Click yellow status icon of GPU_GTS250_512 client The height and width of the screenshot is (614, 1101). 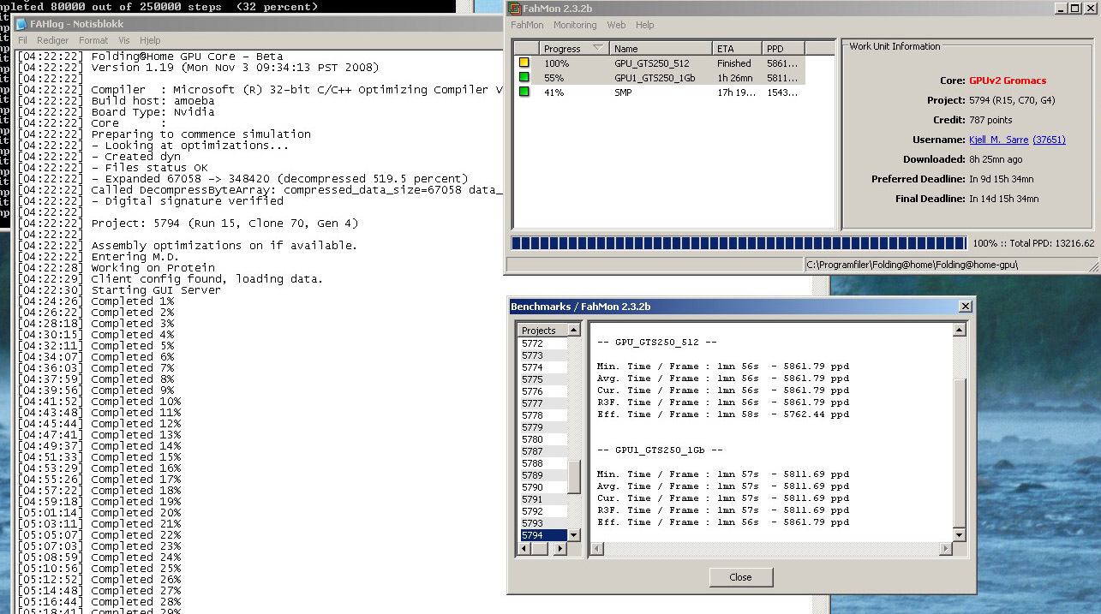pos(524,63)
